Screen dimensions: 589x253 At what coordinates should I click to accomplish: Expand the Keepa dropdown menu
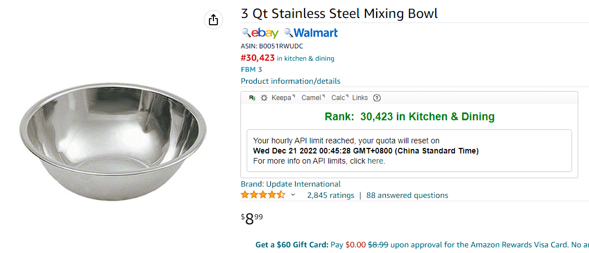point(283,98)
